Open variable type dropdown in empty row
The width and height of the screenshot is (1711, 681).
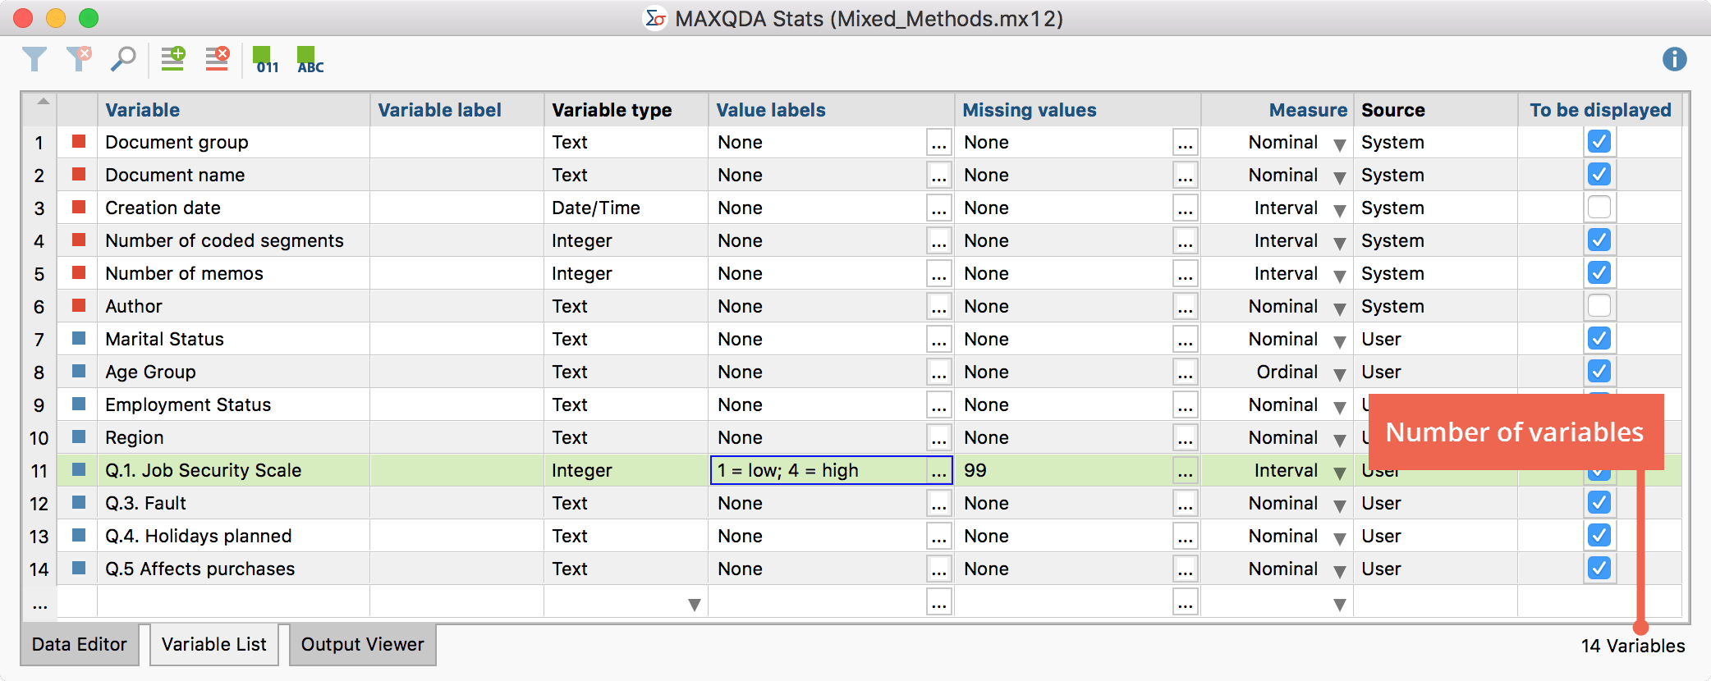(x=694, y=605)
